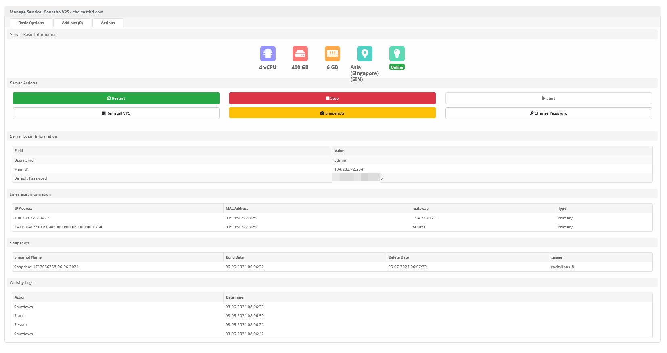
Task: Click the MAC Address column header
Action: click(237, 209)
